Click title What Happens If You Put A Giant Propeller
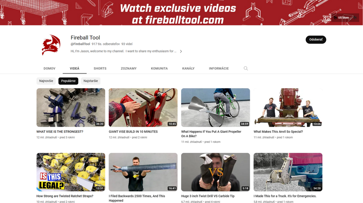 click(211, 134)
